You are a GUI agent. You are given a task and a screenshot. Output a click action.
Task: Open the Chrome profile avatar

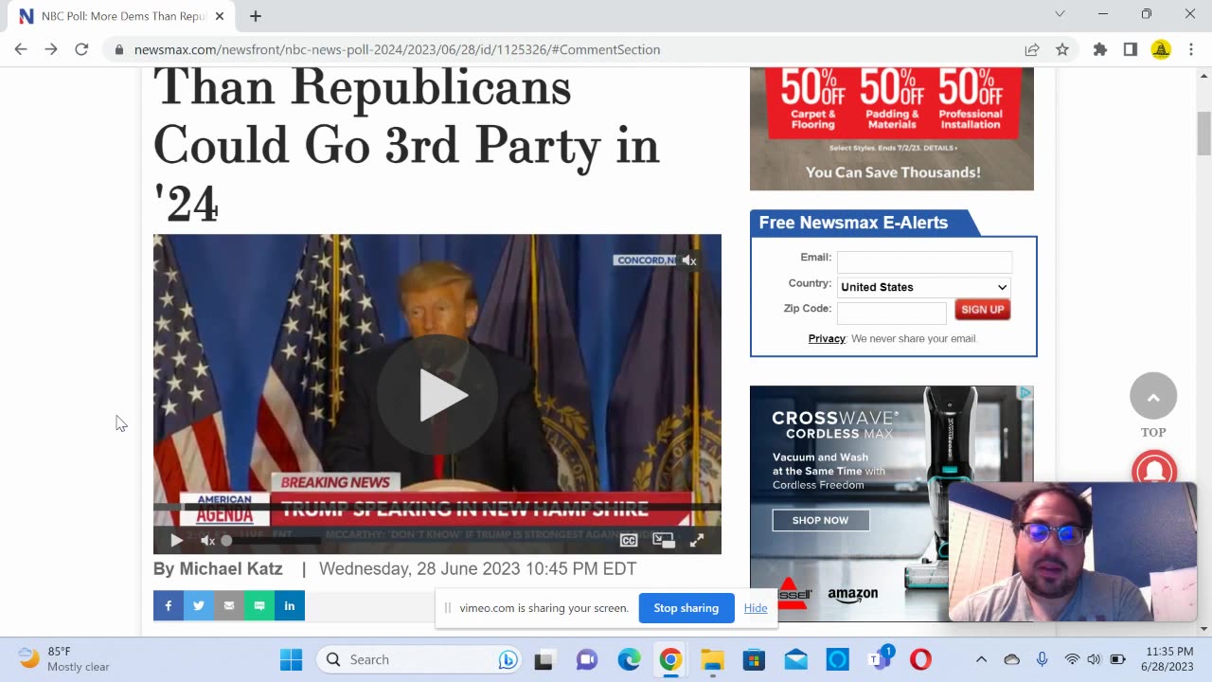(x=1161, y=49)
